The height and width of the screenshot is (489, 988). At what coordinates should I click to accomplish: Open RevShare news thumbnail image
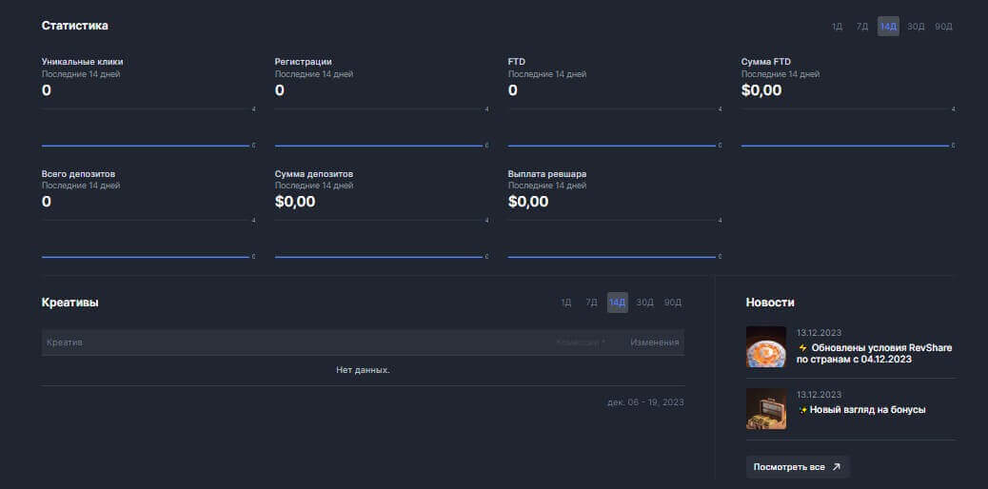click(x=765, y=347)
